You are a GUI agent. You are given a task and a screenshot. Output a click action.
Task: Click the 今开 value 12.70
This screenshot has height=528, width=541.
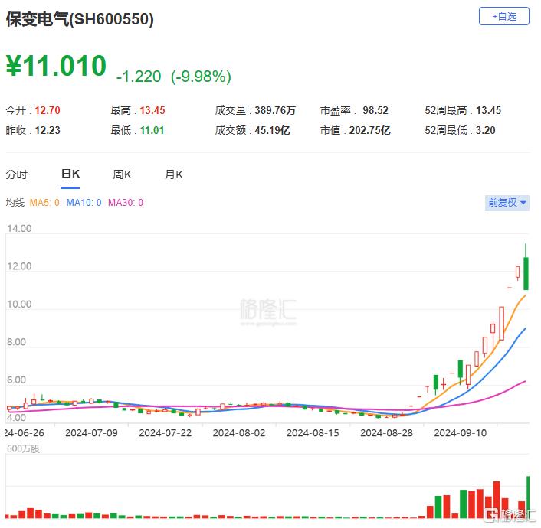(x=48, y=110)
